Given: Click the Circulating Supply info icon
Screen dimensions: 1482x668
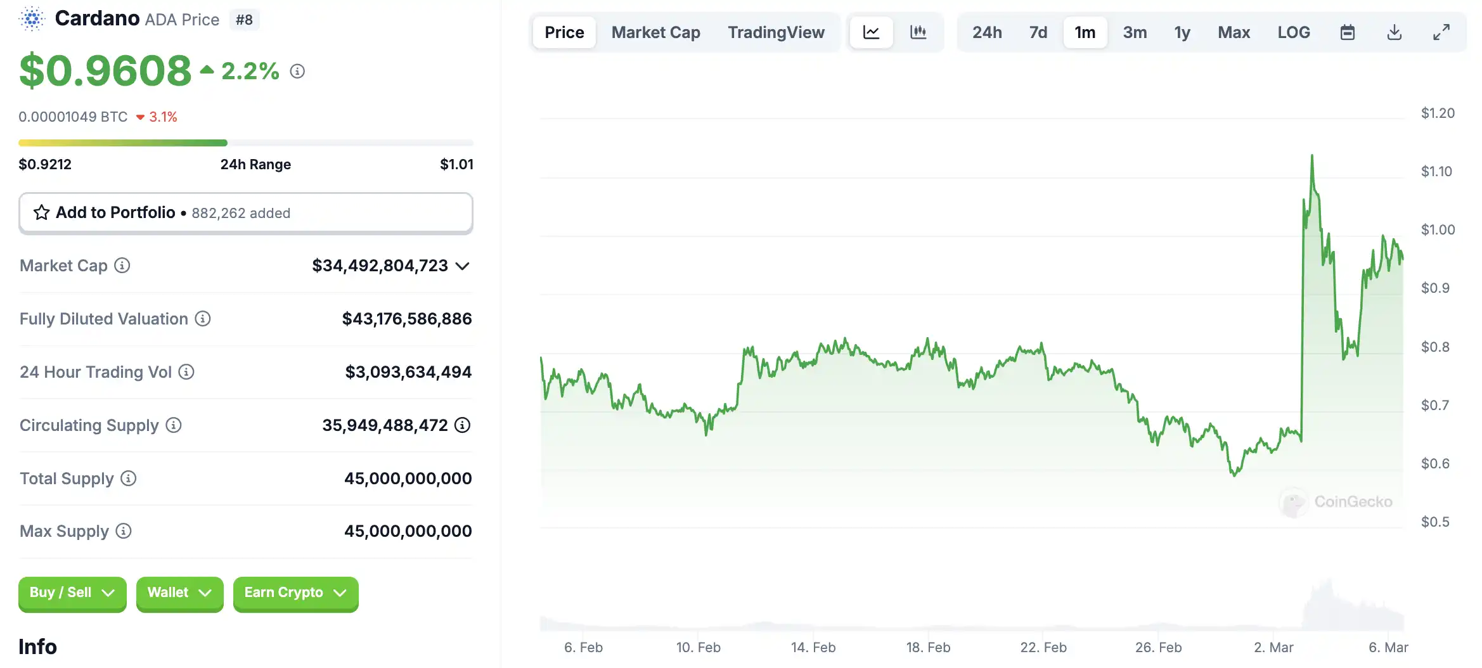Looking at the screenshot, I should click(172, 426).
